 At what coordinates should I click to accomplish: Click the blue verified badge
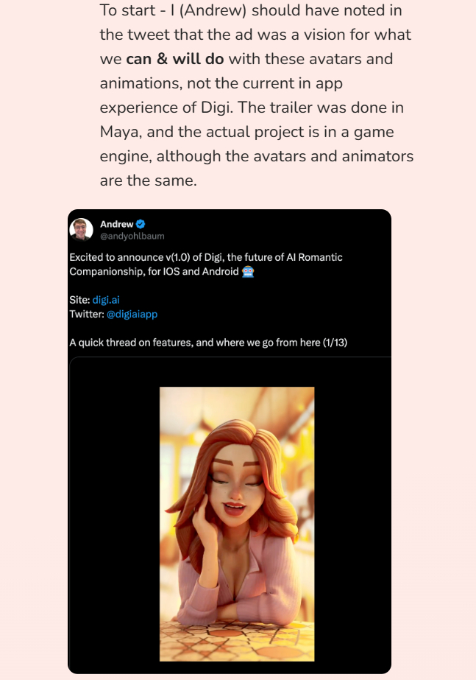tap(140, 224)
